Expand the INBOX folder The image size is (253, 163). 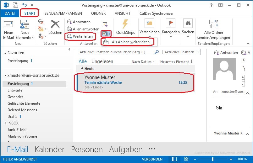(5, 123)
